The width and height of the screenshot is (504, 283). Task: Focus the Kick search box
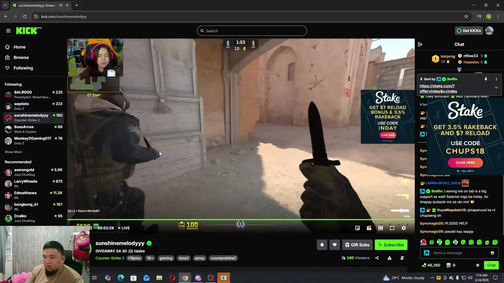[x=252, y=31]
